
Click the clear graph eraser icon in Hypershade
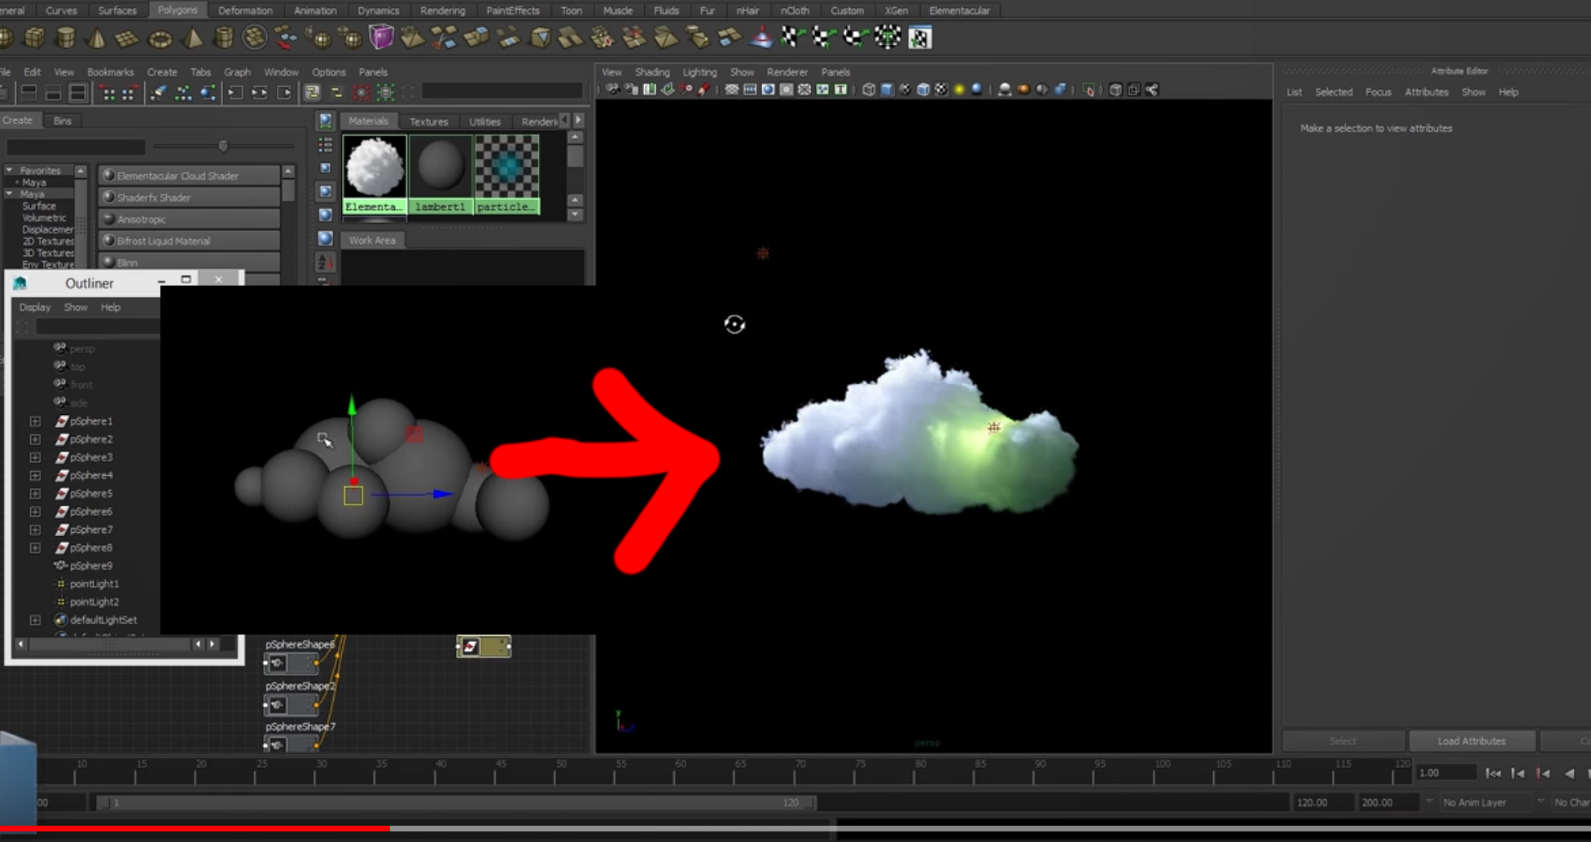158,93
